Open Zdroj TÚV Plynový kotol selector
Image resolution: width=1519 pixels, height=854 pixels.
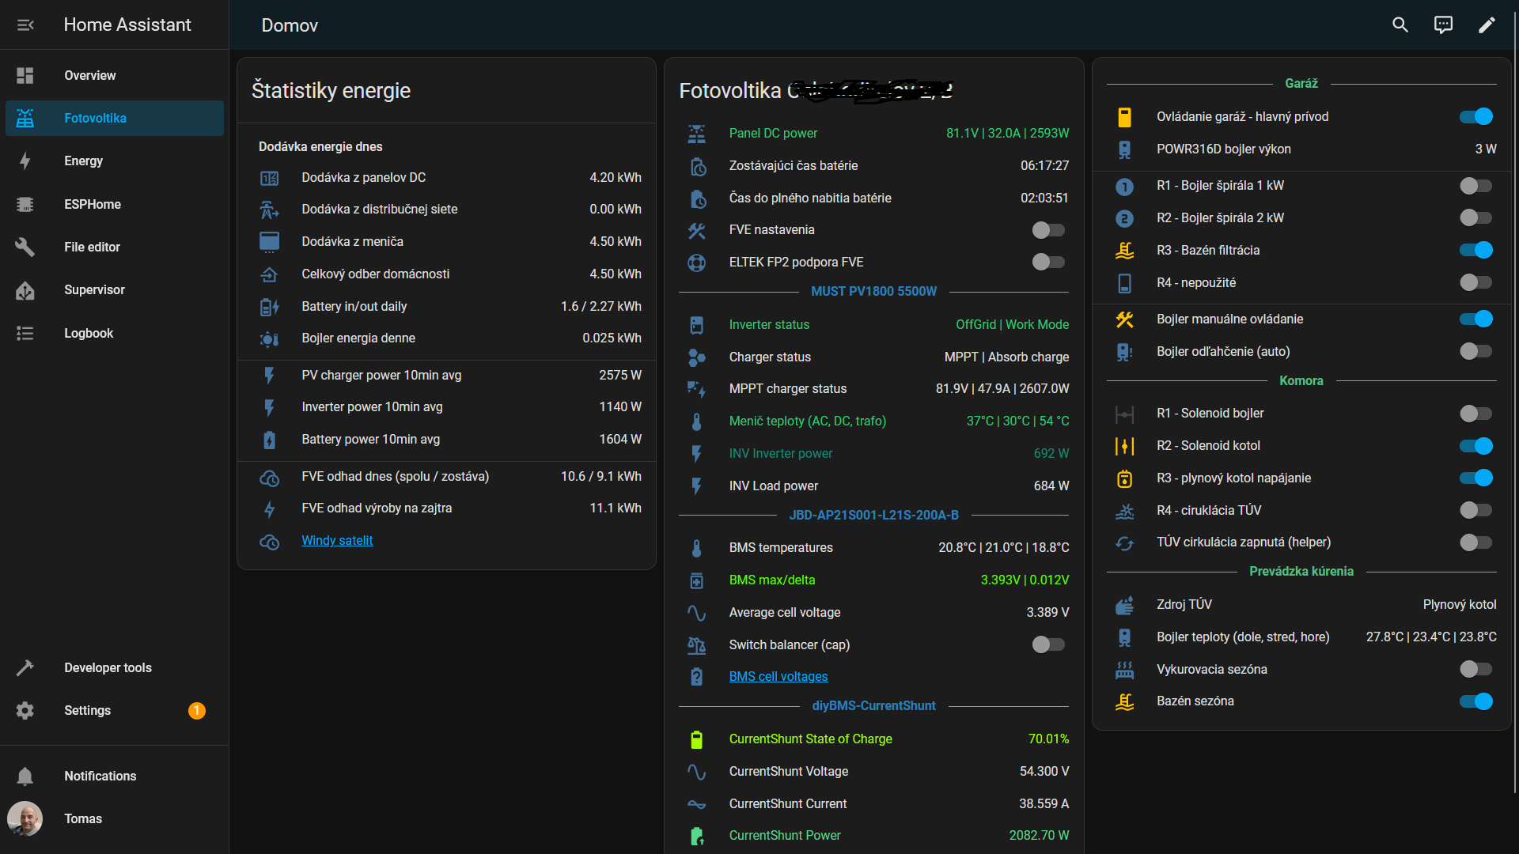coord(1459,605)
